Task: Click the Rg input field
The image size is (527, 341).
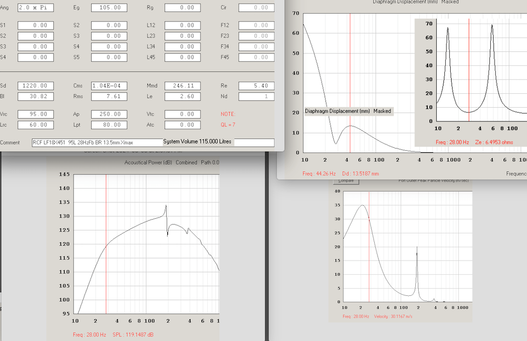Action: coord(182,7)
